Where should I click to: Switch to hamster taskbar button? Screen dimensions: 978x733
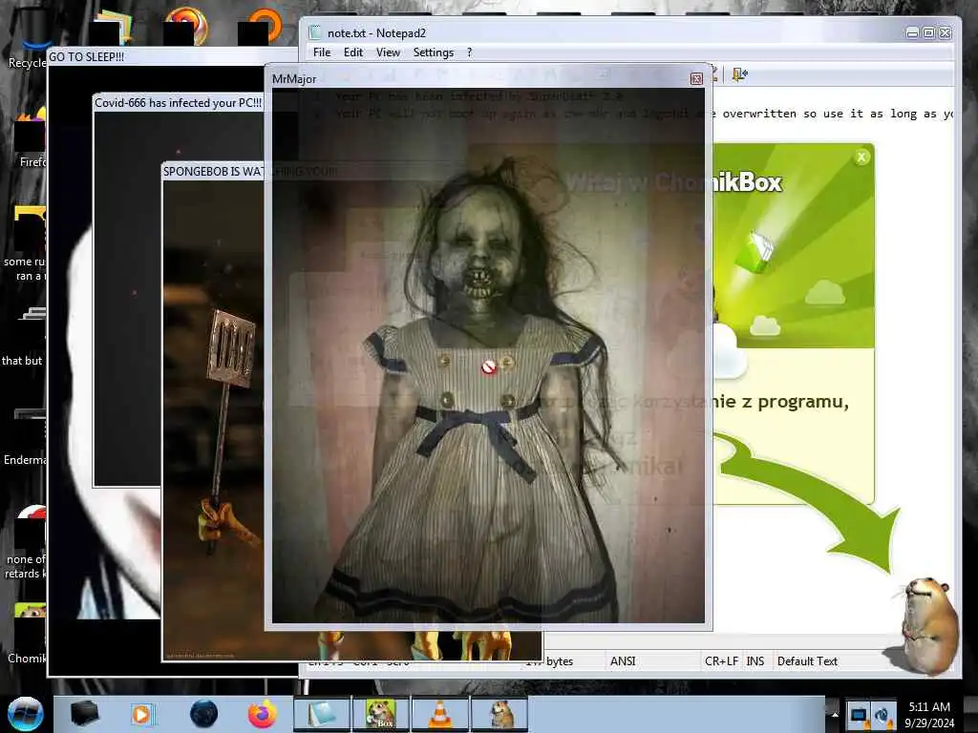tap(500, 714)
